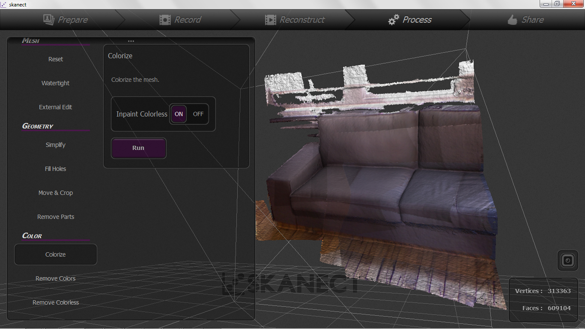Viewport: 585px width, 329px height.
Task: Click the reset view camera icon
Action: pyautogui.click(x=567, y=260)
